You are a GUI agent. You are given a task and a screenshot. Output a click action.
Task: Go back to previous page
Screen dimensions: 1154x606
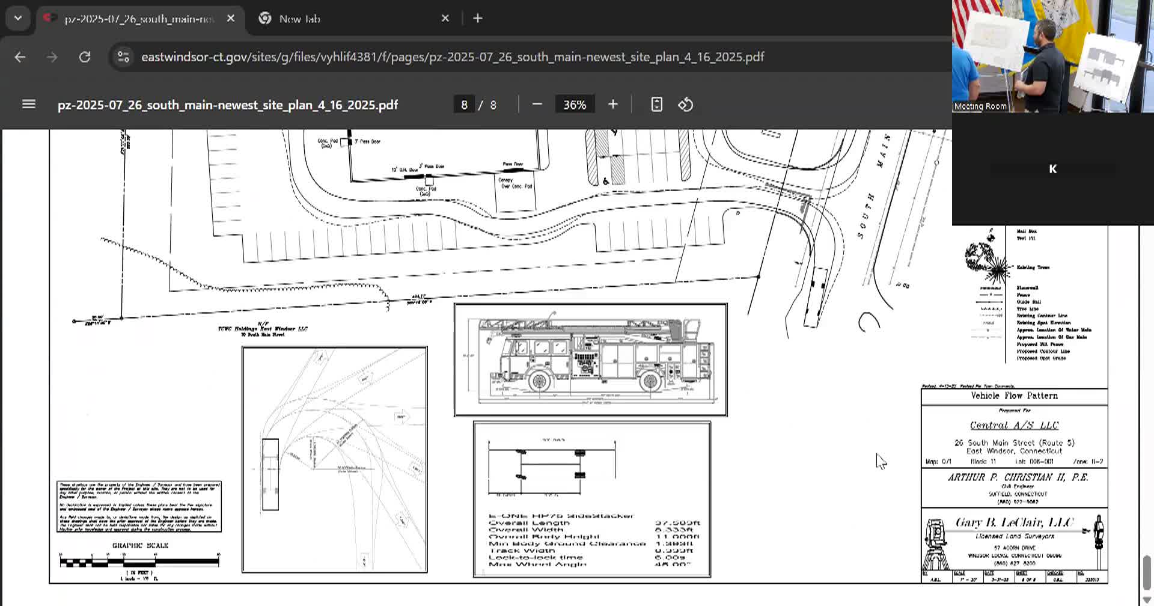20,57
